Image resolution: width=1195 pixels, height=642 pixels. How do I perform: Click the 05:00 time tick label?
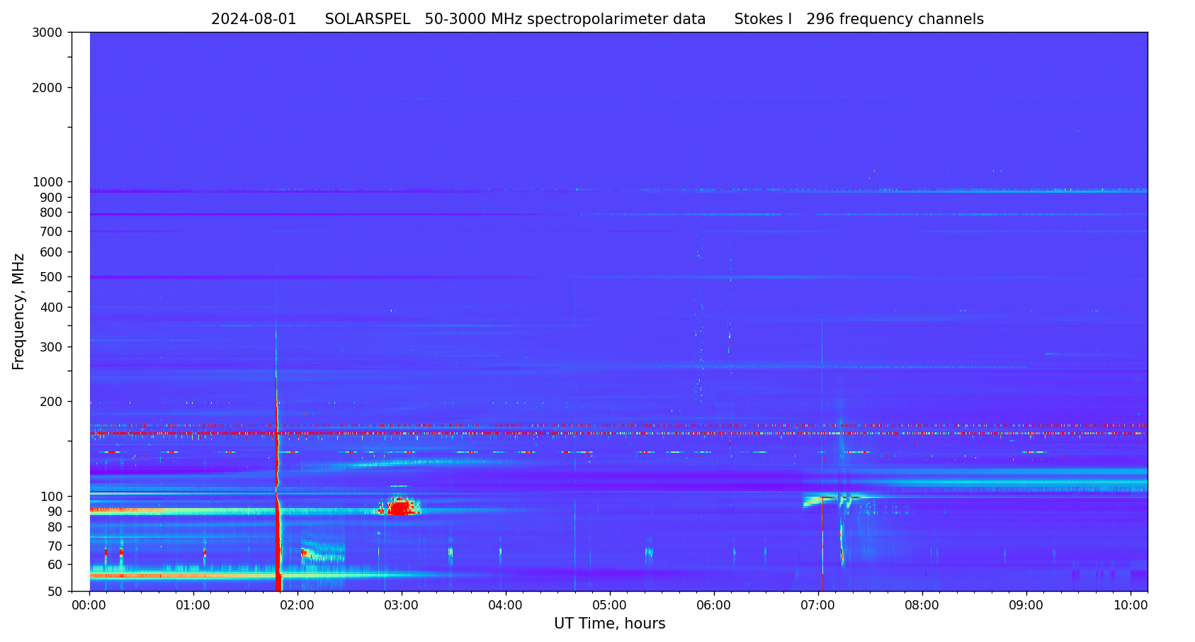[x=609, y=606]
